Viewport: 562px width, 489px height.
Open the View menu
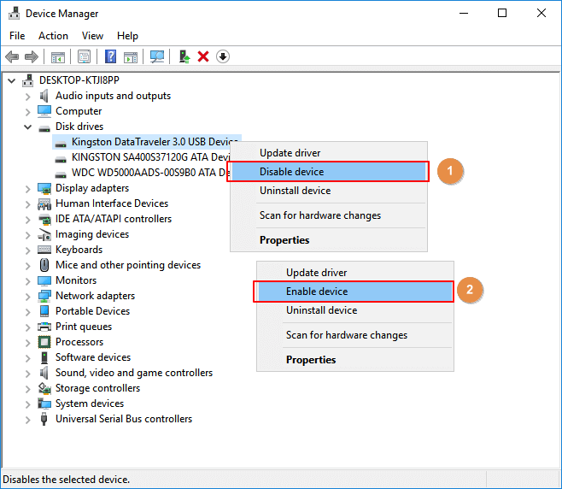[92, 36]
